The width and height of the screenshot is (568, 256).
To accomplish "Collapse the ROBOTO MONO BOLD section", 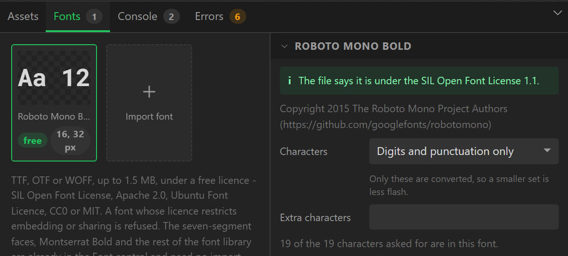I will click(x=284, y=46).
